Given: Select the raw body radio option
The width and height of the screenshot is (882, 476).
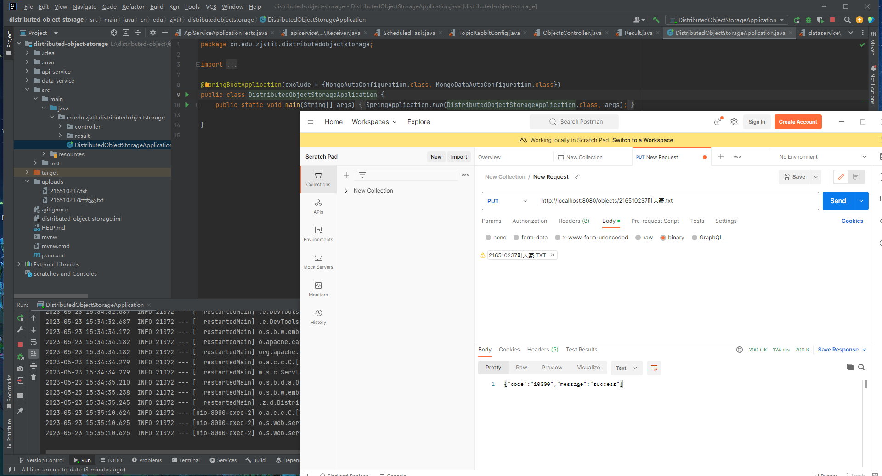Looking at the screenshot, I should (638, 238).
